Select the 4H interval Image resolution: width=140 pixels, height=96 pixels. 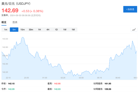[x=48, y=30]
